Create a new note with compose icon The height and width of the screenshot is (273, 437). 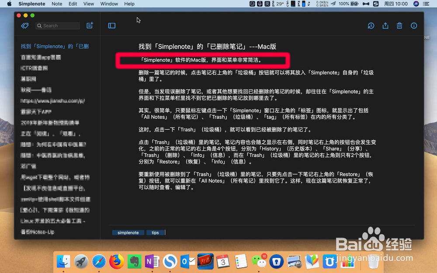pyautogui.click(x=90, y=25)
